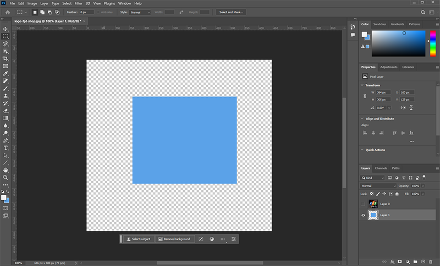Pick a color in the color field
This screenshot has height=266, width=440.
398,44
